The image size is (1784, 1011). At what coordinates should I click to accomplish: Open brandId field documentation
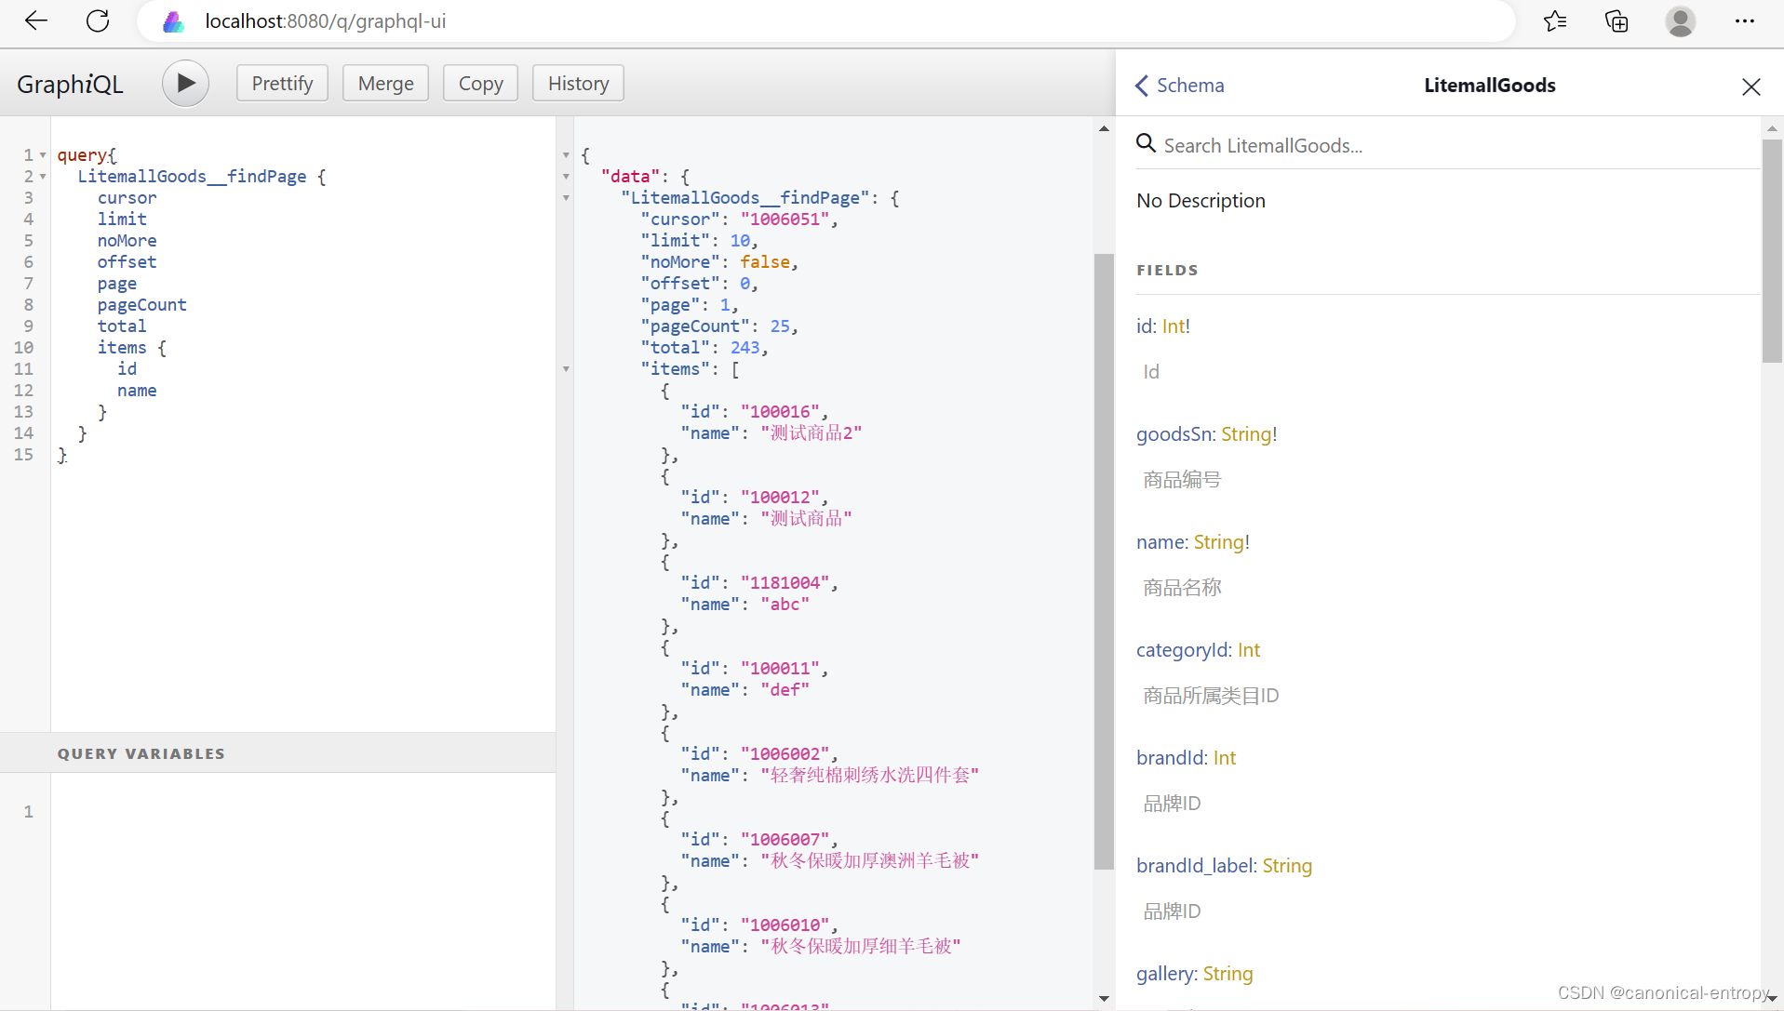(1171, 758)
